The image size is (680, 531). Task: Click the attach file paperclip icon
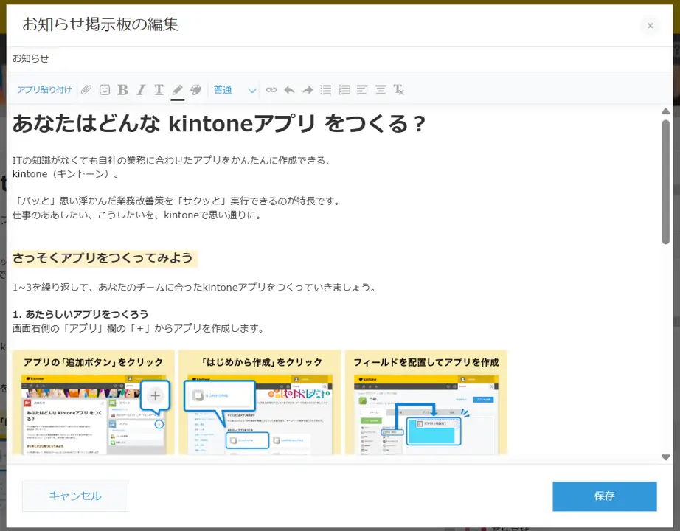tap(86, 90)
